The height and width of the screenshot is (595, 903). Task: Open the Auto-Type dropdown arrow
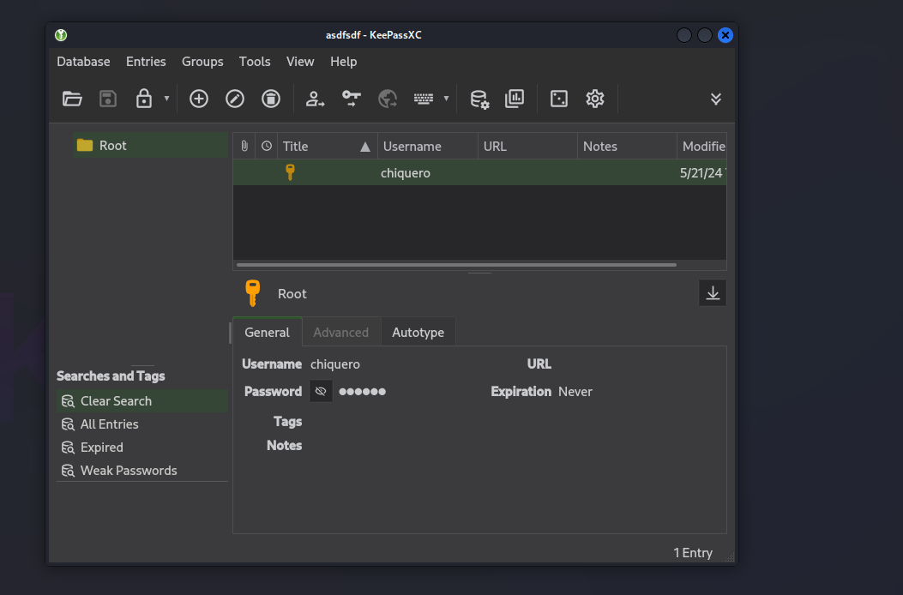[446, 99]
